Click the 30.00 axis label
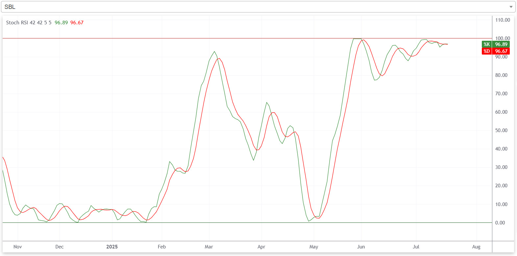The width and height of the screenshot is (517, 256). (x=501, y=167)
